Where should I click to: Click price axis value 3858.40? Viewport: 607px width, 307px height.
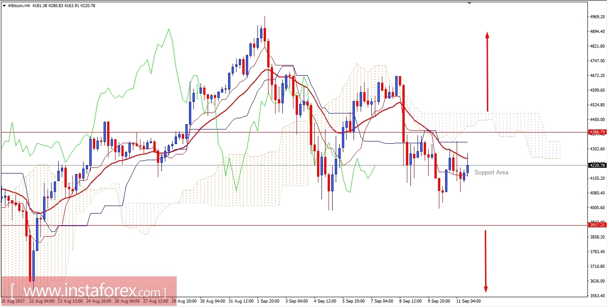(598, 237)
